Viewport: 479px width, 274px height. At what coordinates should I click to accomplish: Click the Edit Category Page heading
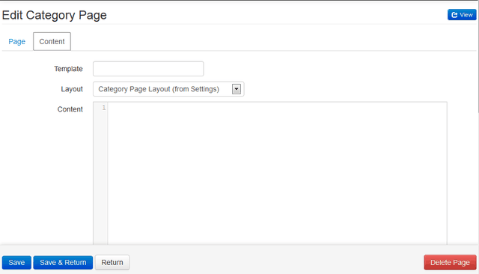pyautogui.click(x=55, y=15)
